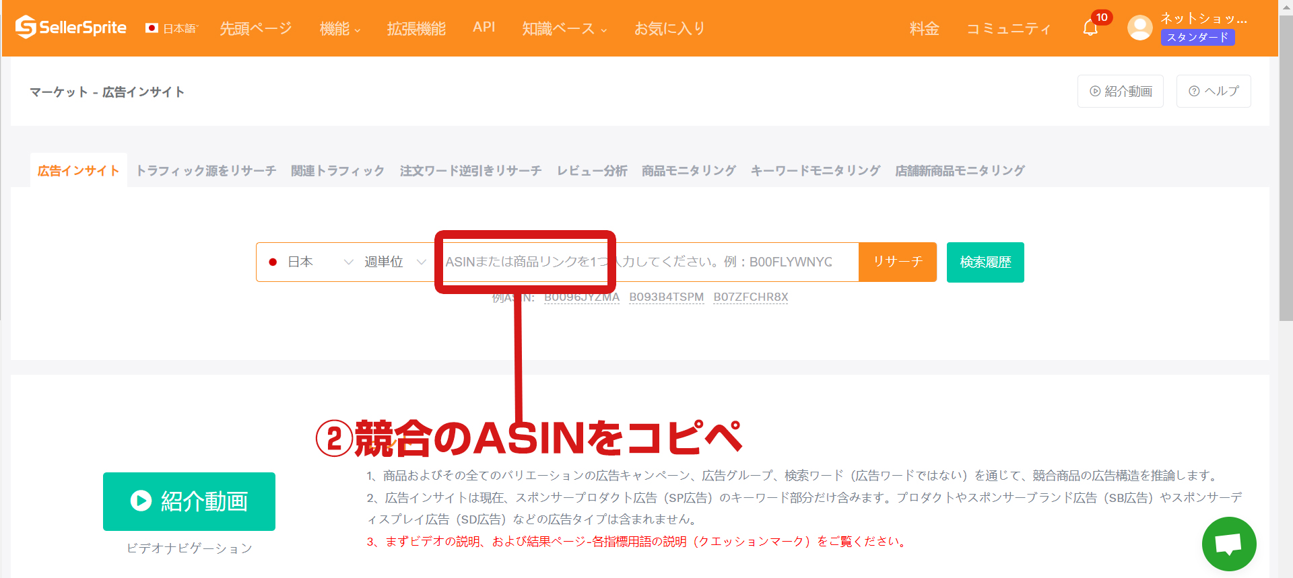1293x578 pixels.
Task: Expand the 知識ベース menu
Action: (564, 28)
